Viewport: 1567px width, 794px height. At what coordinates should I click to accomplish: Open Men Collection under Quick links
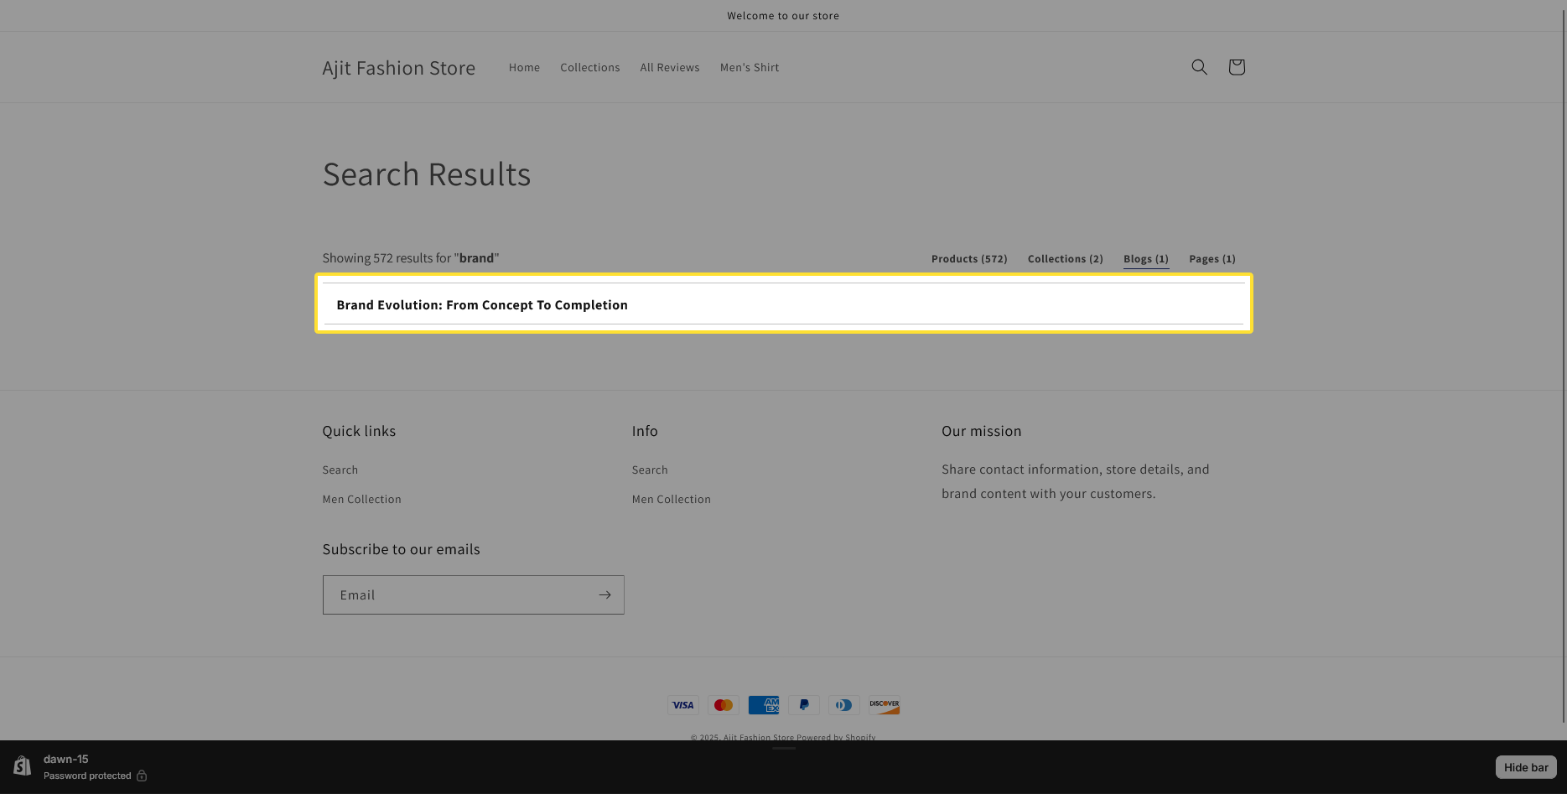coord(361,500)
